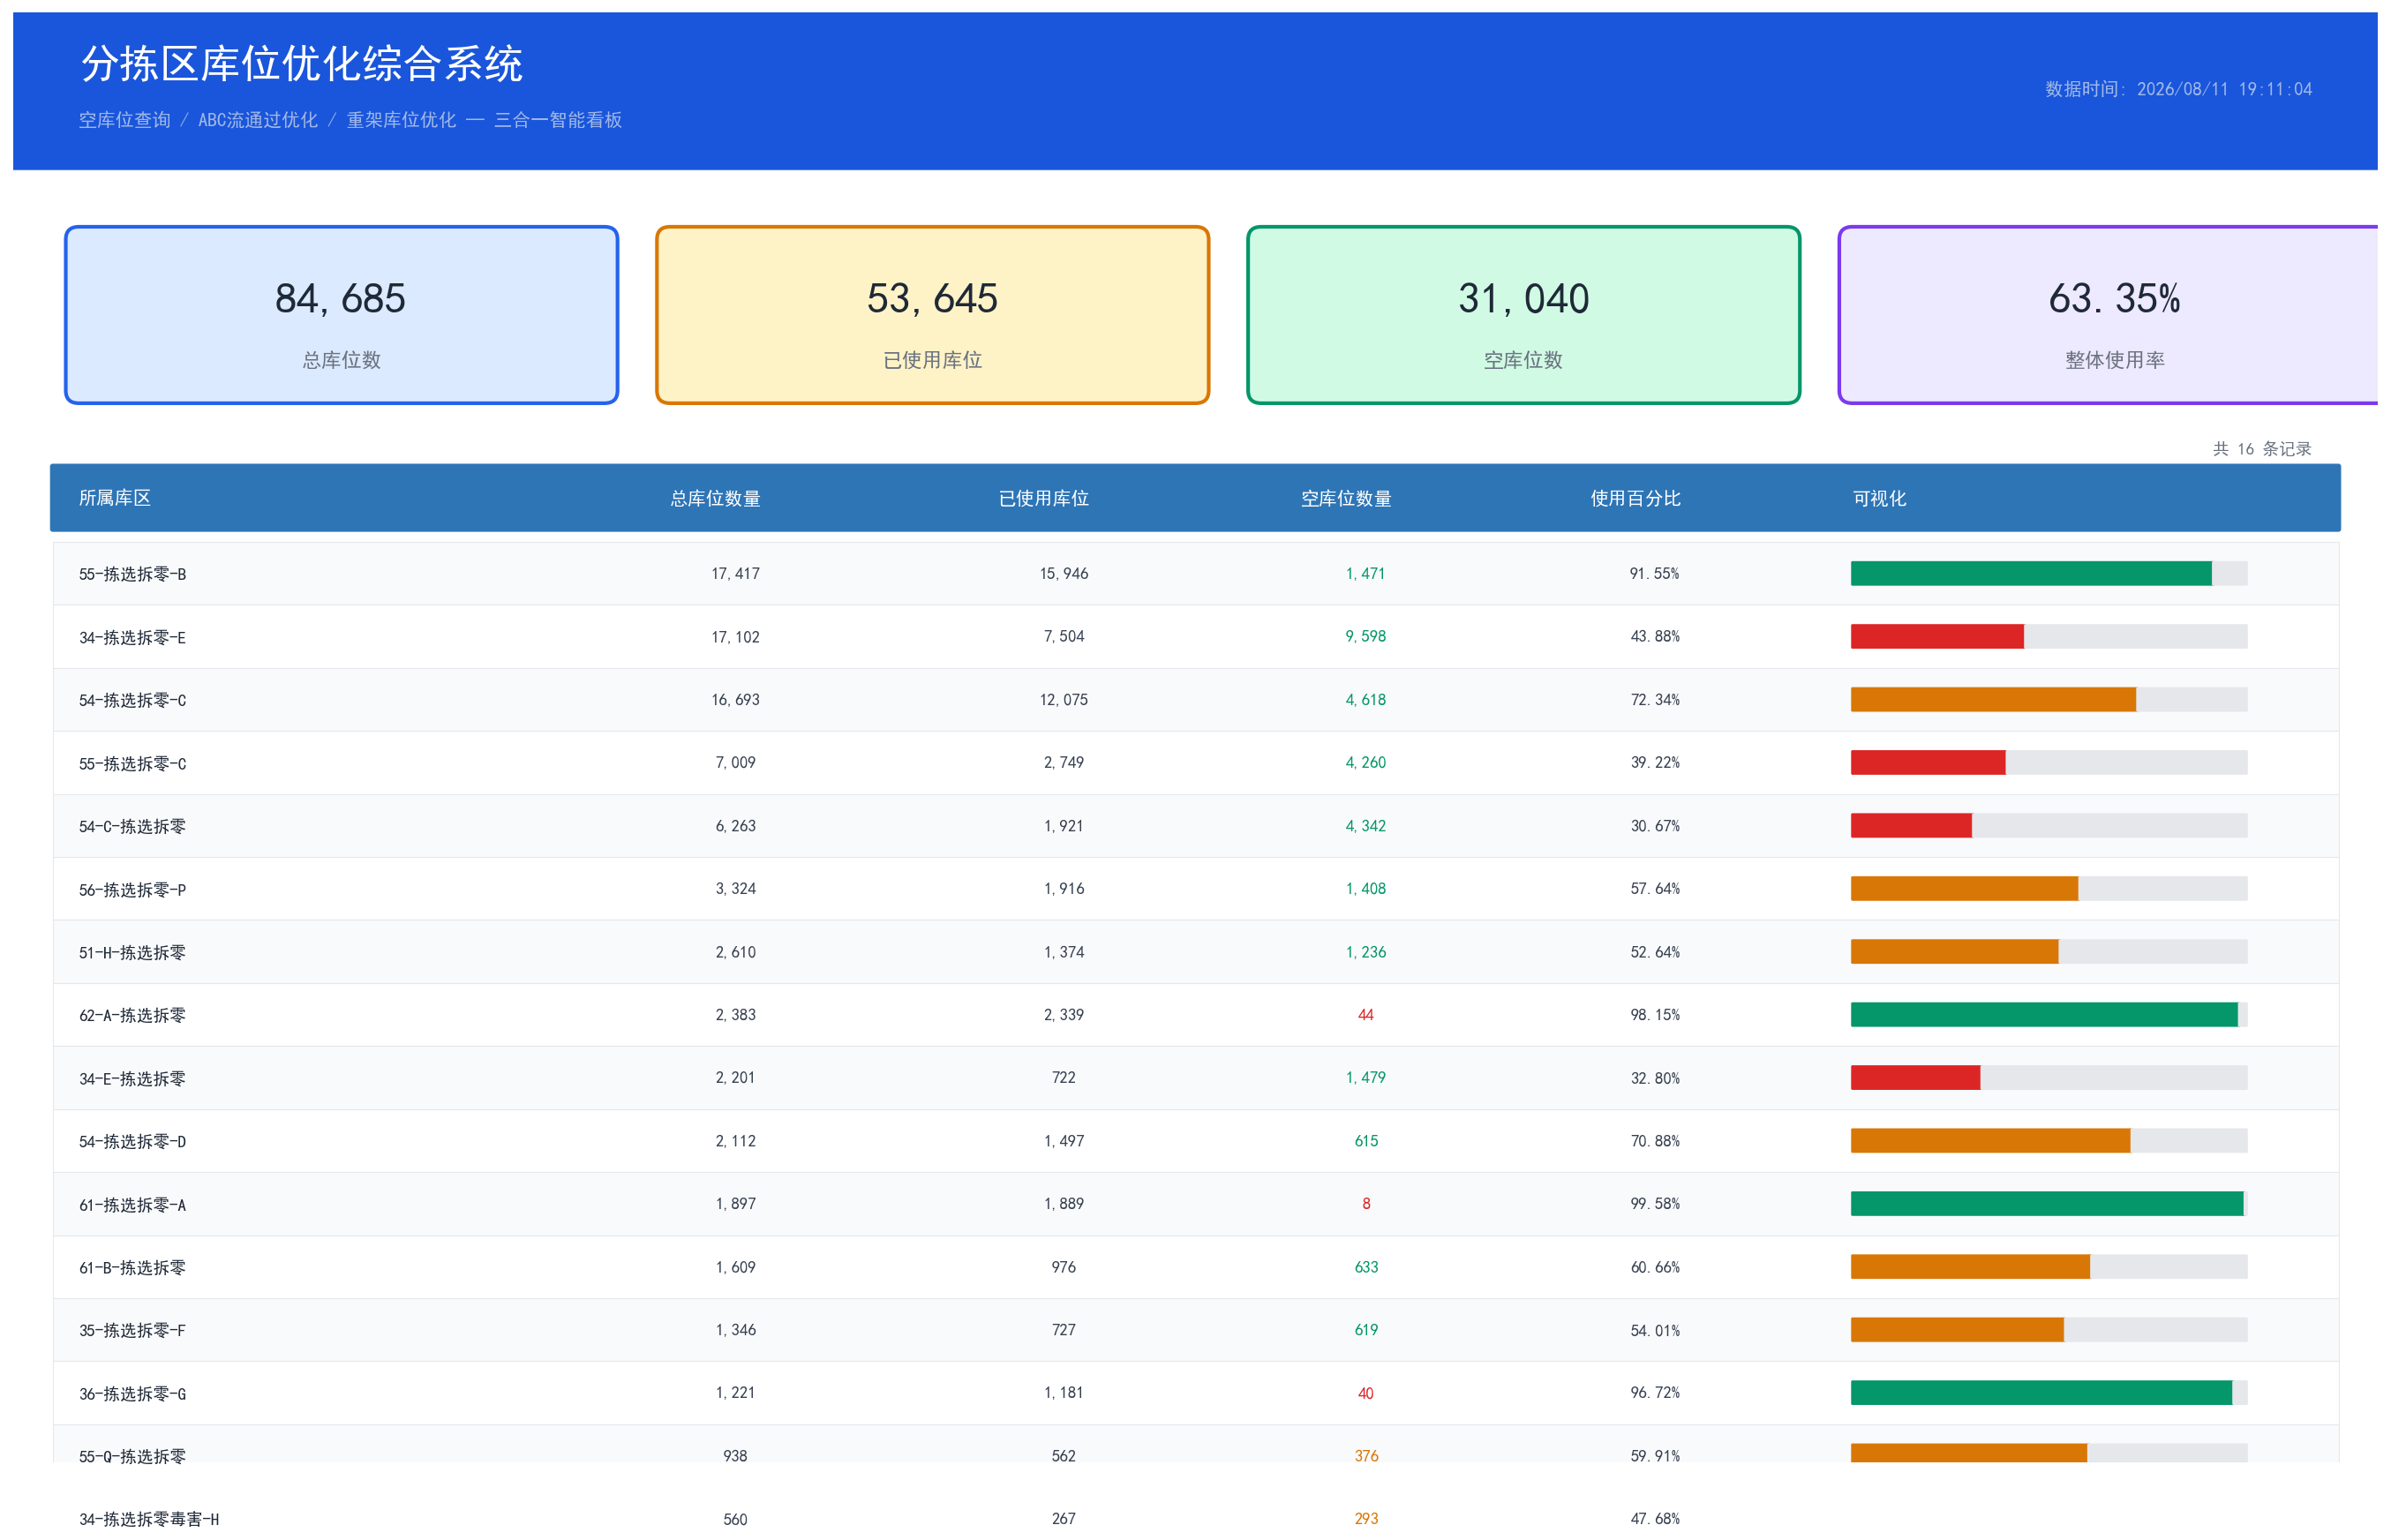Sort by the 总库位数量 column header
This screenshot has height=1540, width=2391.
pos(715,498)
